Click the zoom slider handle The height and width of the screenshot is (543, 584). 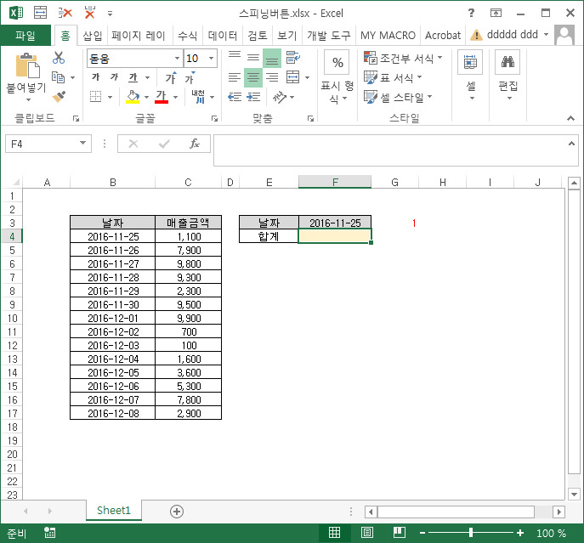click(471, 533)
